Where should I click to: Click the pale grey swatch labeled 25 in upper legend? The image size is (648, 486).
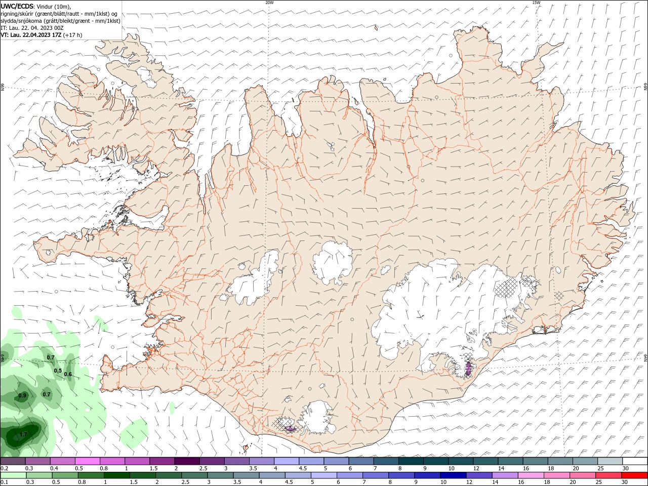[610, 461]
